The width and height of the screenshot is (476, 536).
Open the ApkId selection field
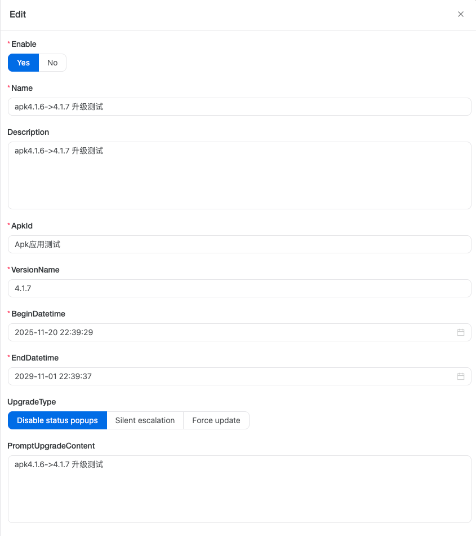[239, 244]
